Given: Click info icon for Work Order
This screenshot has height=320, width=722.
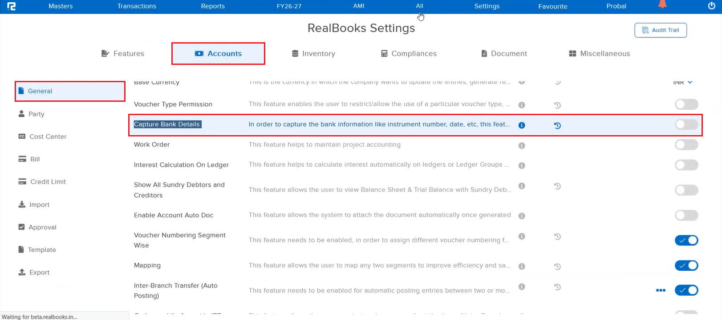Looking at the screenshot, I should pos(522,146).
